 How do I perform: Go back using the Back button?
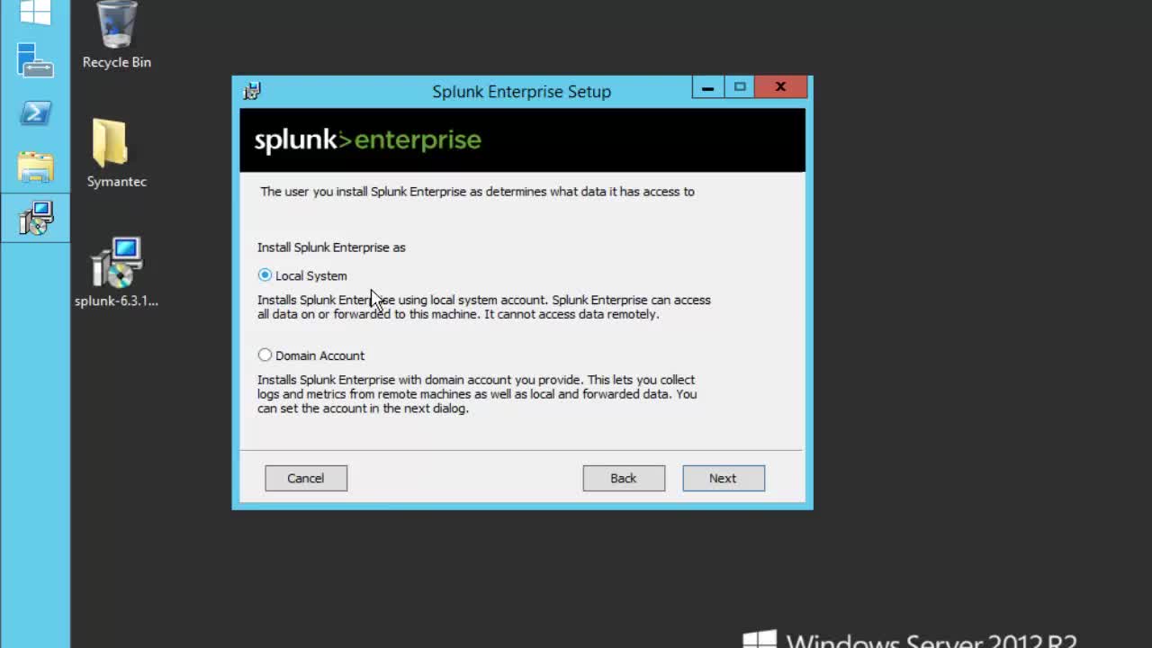click(624, 478)
